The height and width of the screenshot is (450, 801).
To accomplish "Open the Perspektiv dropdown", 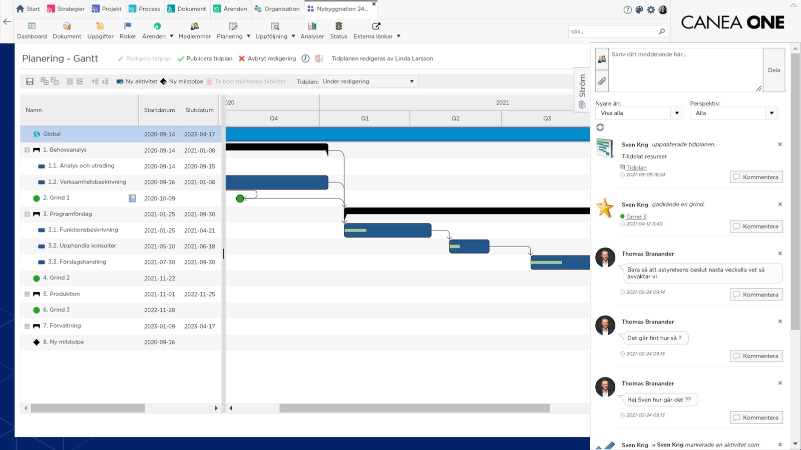I will tap(733, 113).
